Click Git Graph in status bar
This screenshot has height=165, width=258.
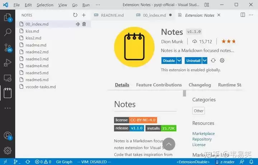[64, 162]
